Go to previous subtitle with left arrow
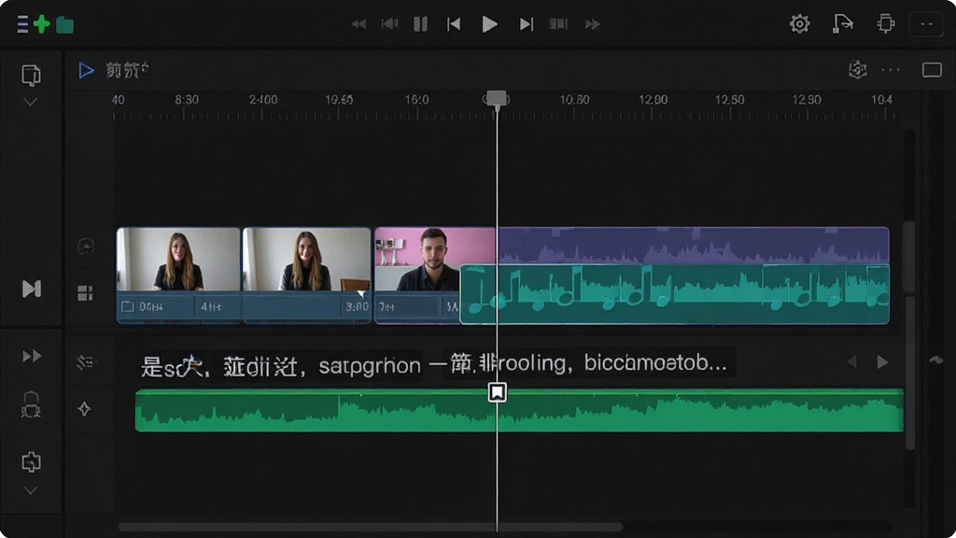Viewport: 956px width, 538px height. pyautogui.click(x=852, y=362)
